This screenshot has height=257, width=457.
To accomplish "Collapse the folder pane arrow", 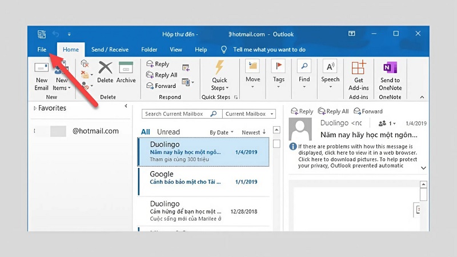I will pos(126,106).
